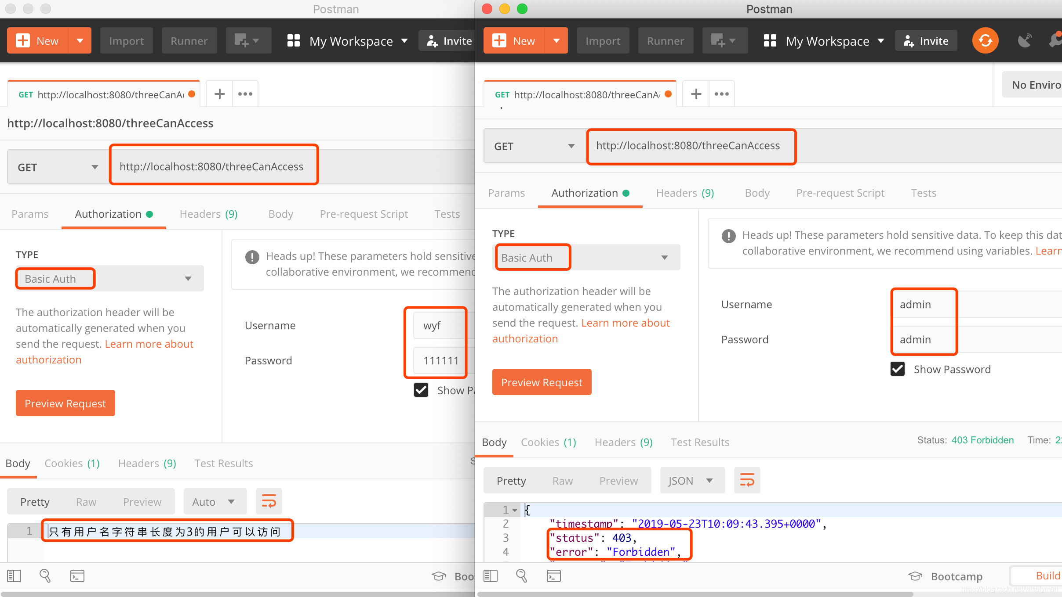
Task: Select the GET request tab in left window
Action: (x=104, y=94)
